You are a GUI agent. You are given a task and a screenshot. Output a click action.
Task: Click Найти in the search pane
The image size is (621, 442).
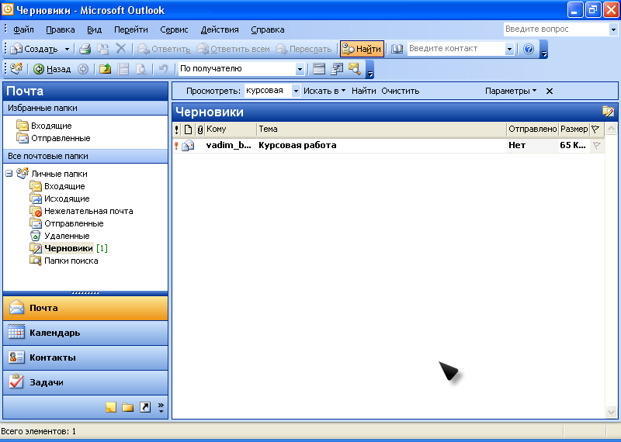363,91
